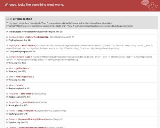The height and width of the screenshot is (128, 160).
Task: Select the Pipeline.php line 30 reference
Action: pyautogui.click(x=17, y=123)
